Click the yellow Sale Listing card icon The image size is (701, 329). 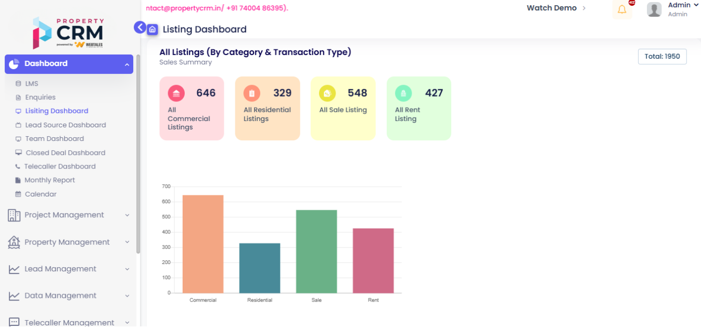point(327,94)
